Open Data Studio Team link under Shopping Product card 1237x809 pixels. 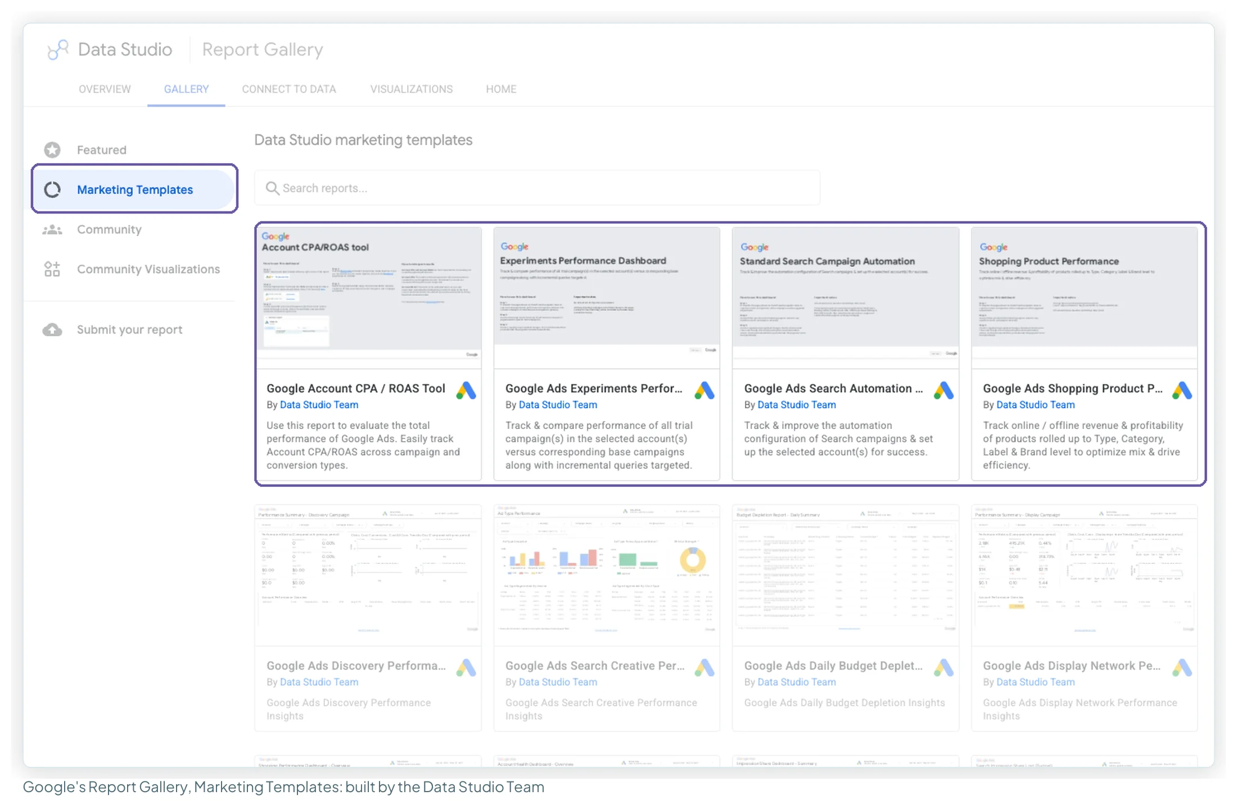pos(1035,404)
